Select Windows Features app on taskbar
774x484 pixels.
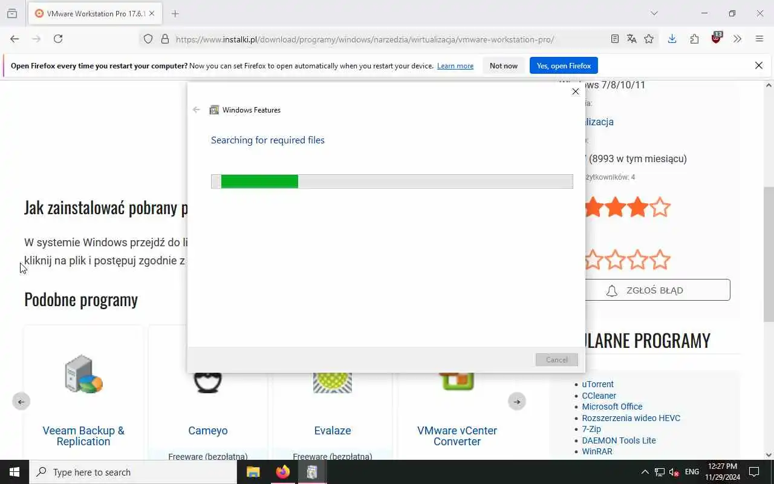tap(312, 472)
